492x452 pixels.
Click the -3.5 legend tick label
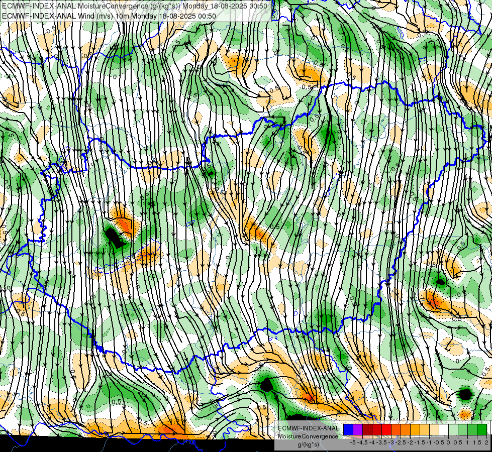pos(381,442)
